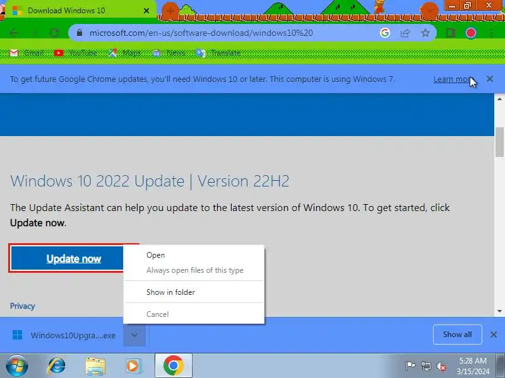
Task: Open a new tab with plus button
Action: [x=170, y=11]
